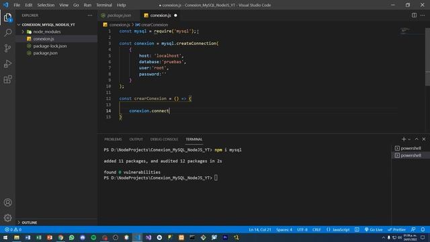Open WhatsApp from the taskbar

coord(72,237)
